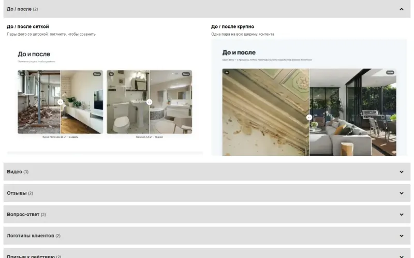Expand the Отзывы section chevron
This screenshot has height=258, width=414.
[x=402, y=193]
